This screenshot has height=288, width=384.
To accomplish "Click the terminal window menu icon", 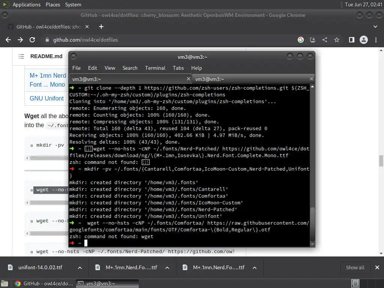I will point(73,57).
